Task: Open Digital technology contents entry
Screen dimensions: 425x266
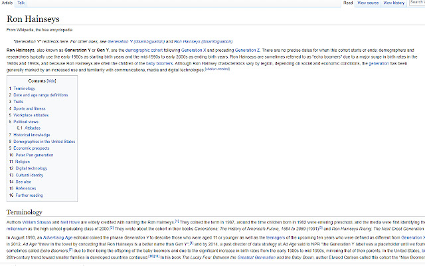Action: click(x=31, y=168)
